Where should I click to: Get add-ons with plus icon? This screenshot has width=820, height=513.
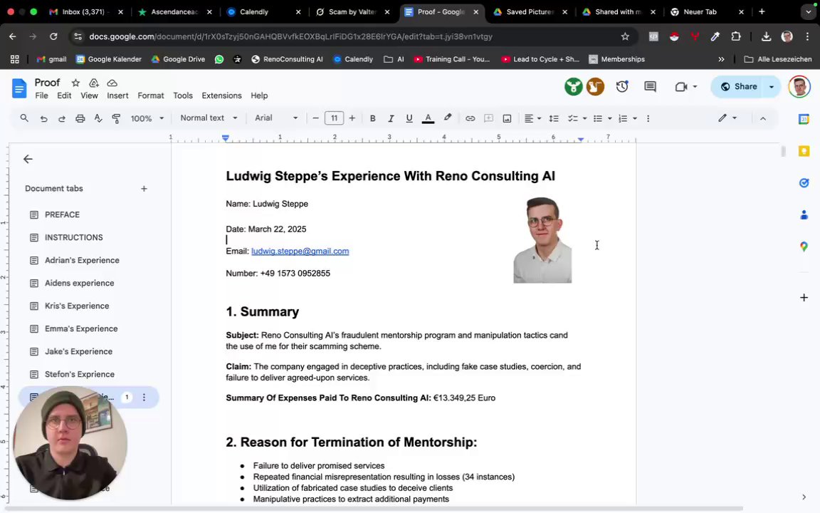pyautogui.click(x=804, y=297)
